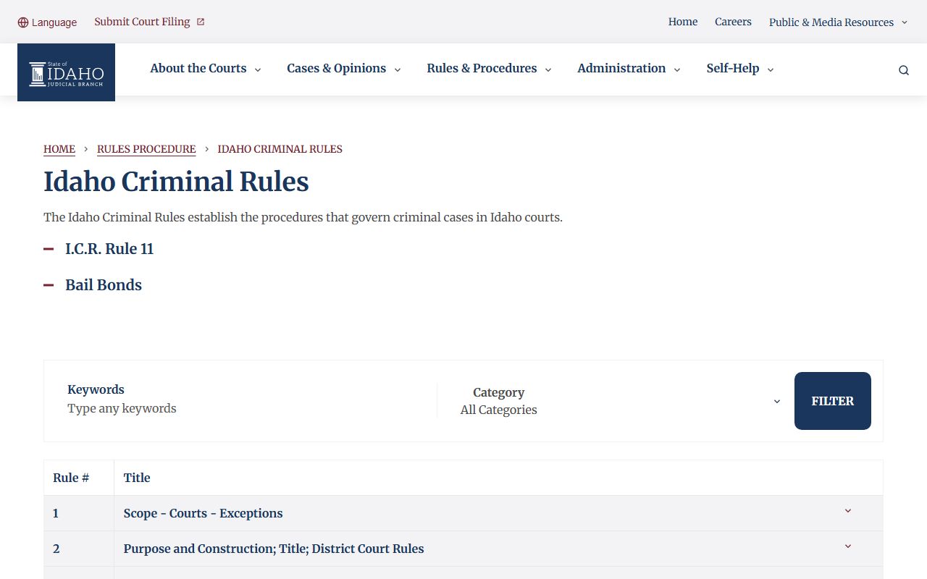The width and height of the screenshot is (927, 579).
Task: Collapse the Bail Bonds minus icon
Action: coord(49,285)
